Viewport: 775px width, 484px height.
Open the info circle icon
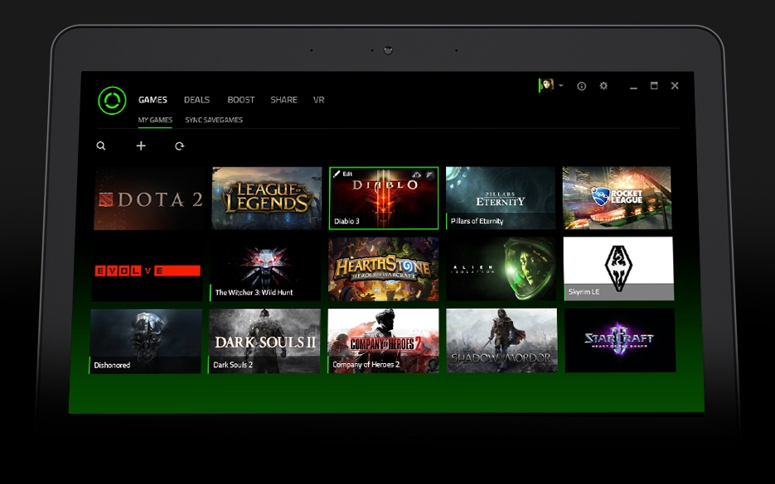pos(582,86)
